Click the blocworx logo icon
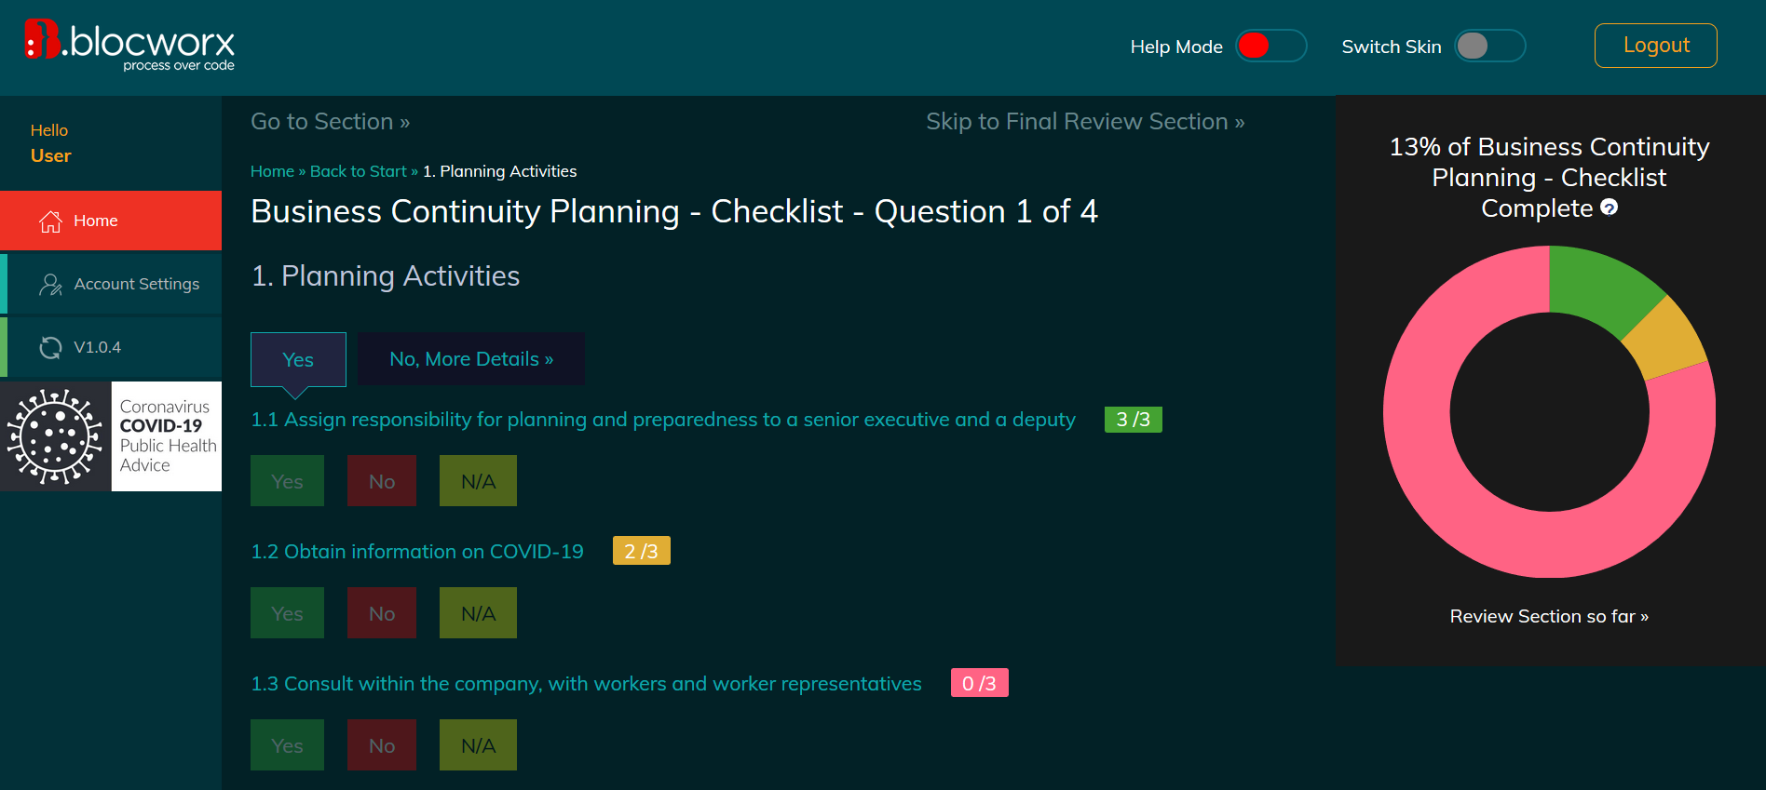This screenshot has height=790, width=1766. click(x=42, y=39)
